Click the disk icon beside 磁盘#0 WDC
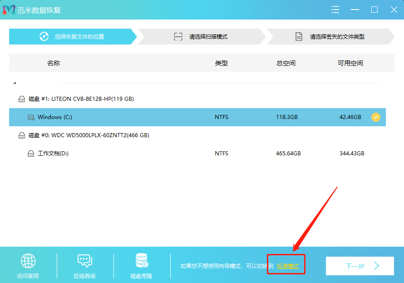The height and width of the screenshot is (283, 404). click(22, 135)
